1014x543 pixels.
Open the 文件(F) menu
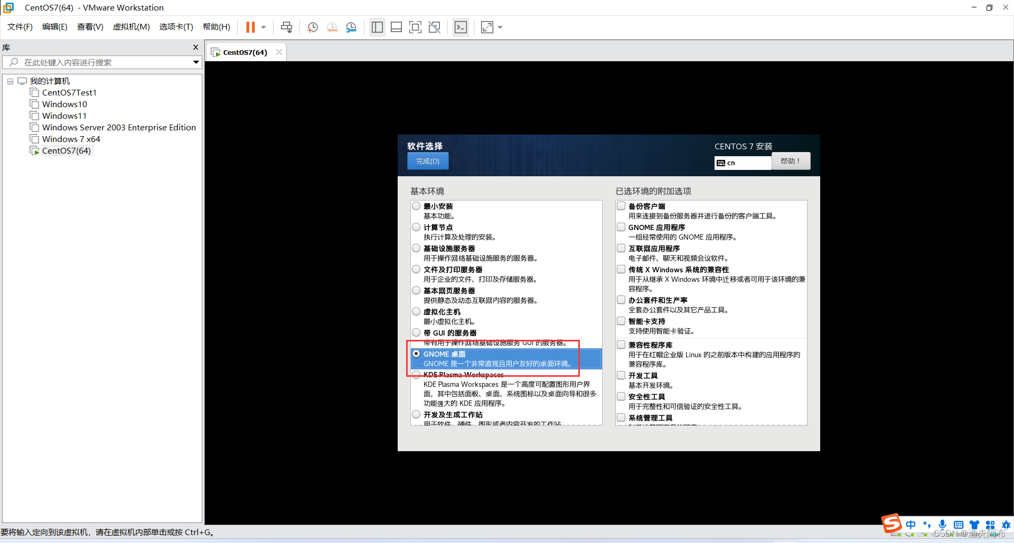20,27
